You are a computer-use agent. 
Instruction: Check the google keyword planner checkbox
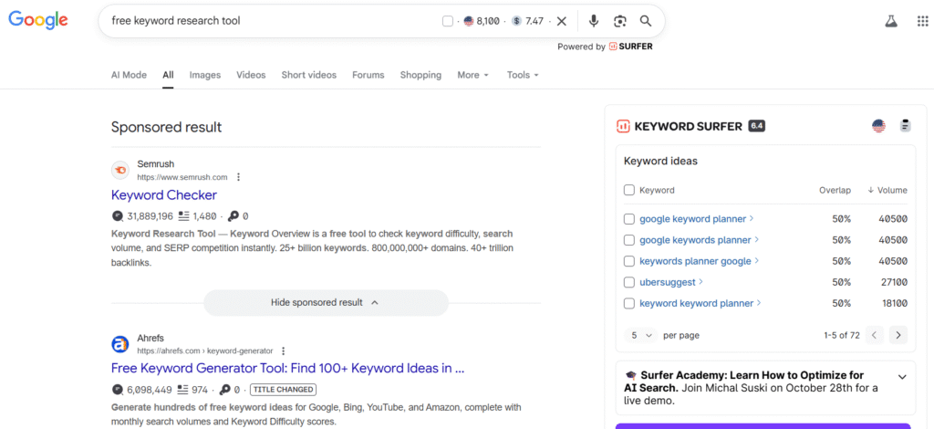pos(628,219)
